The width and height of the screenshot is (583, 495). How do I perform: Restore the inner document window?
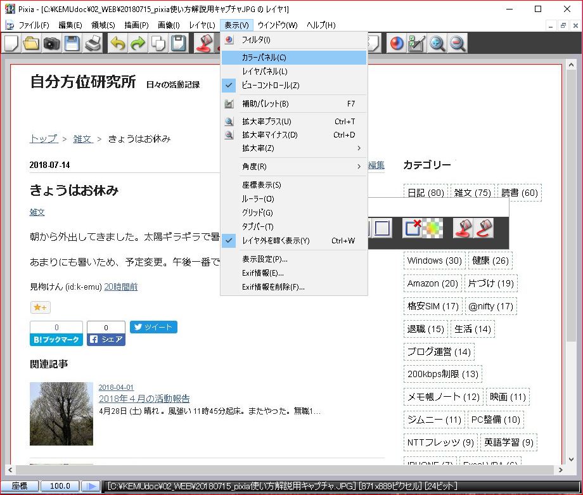(563, 25)
